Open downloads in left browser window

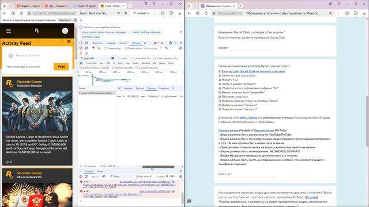tap(179, 13)
